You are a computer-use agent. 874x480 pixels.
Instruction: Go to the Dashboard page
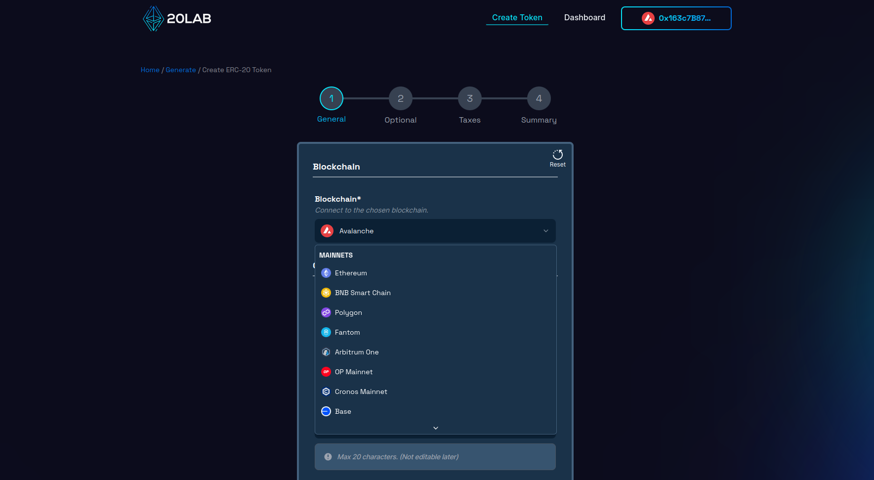(x=584, y=18)
